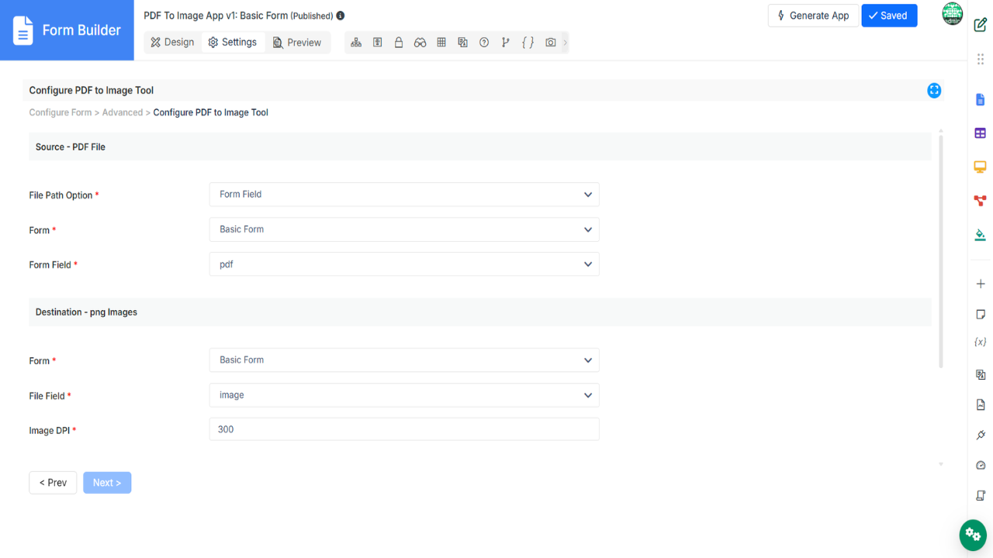
Task: Open the red process flow icon in sidebar
Action: tap(980, 201)
